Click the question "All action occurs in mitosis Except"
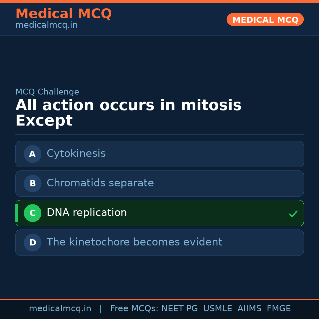This screenshot has height=319, width=319. [x=128, y=113]
